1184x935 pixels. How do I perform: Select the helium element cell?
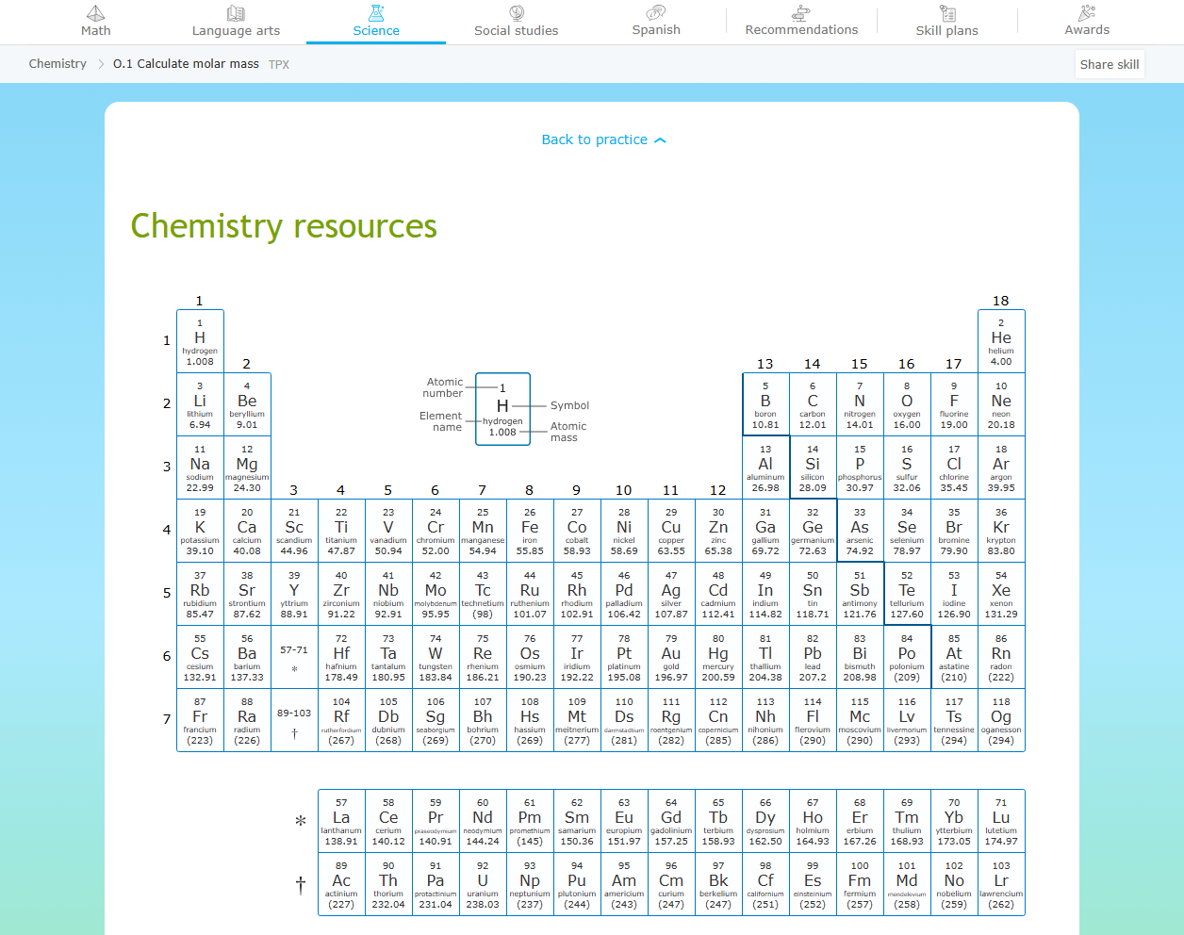(x=1001, y=341)
